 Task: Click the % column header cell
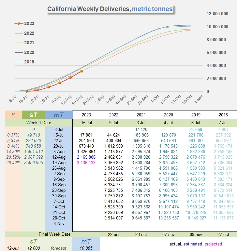(13, 115)
